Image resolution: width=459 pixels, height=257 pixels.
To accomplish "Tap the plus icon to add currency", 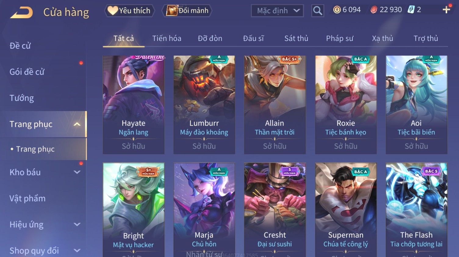I will pyautogui.click(x=446, y=10).
